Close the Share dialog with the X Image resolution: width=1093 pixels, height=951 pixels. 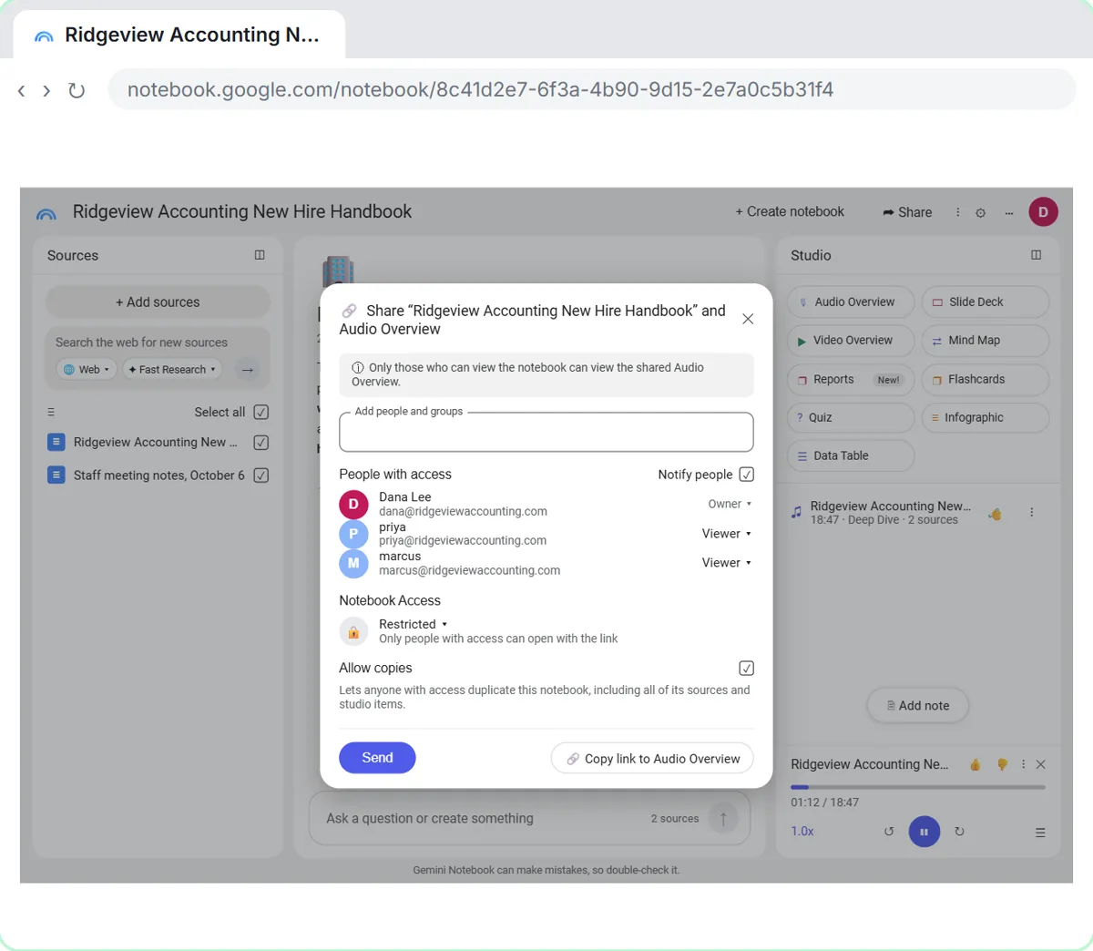pos(748,319)
